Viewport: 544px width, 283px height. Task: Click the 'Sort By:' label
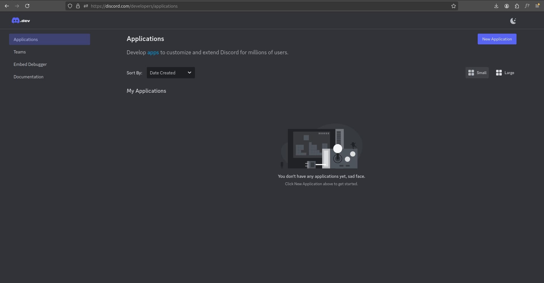click(134, 73)
